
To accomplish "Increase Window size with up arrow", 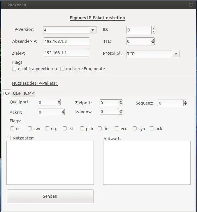I will 120,110.
